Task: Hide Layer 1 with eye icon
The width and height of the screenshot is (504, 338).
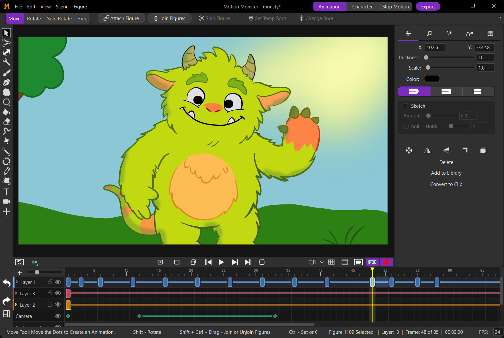Action: click(x=58, y=282)
